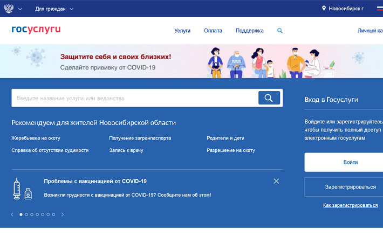Expand the chevron next to the emblem
Viewport: 383px width, 237px height.
click(20, 9)
